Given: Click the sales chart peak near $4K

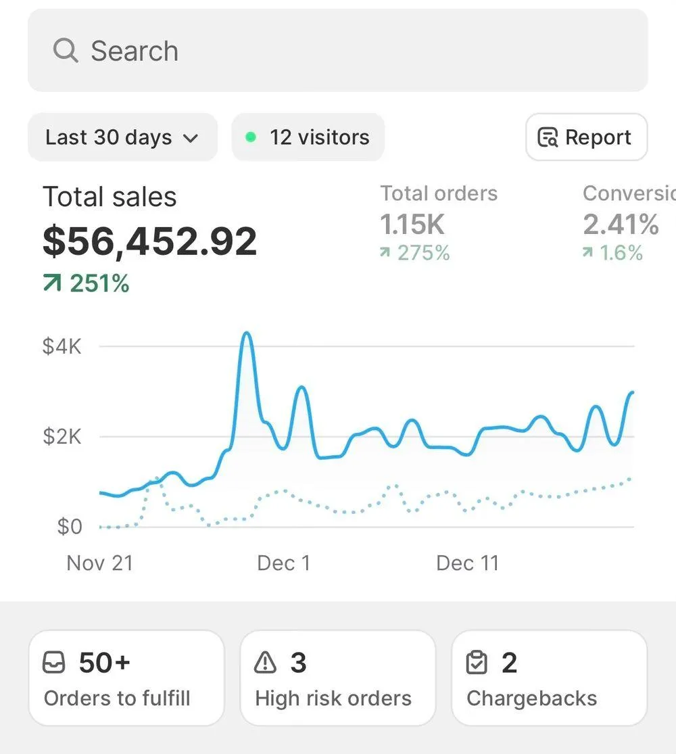Looking at the screenshot, I should pos(247,333).
